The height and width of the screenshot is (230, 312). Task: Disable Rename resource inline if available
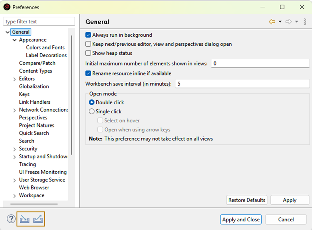pos(88,73)
